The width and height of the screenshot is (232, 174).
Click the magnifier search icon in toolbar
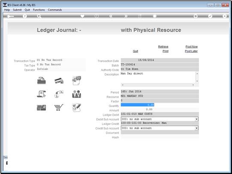pos(39,16)
